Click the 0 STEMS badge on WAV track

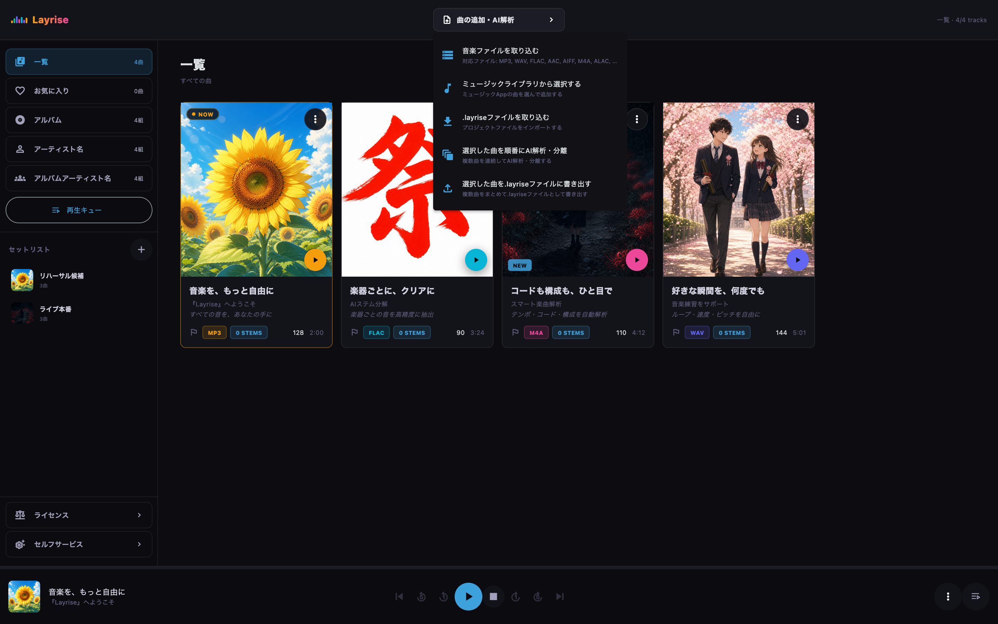[x=732, y=333]
